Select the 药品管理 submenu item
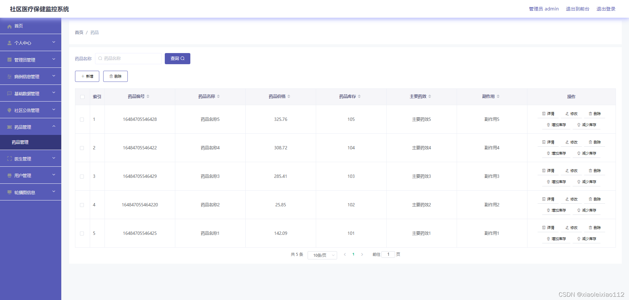Viewport: 629px width, 300px height. tap(30, 142)
